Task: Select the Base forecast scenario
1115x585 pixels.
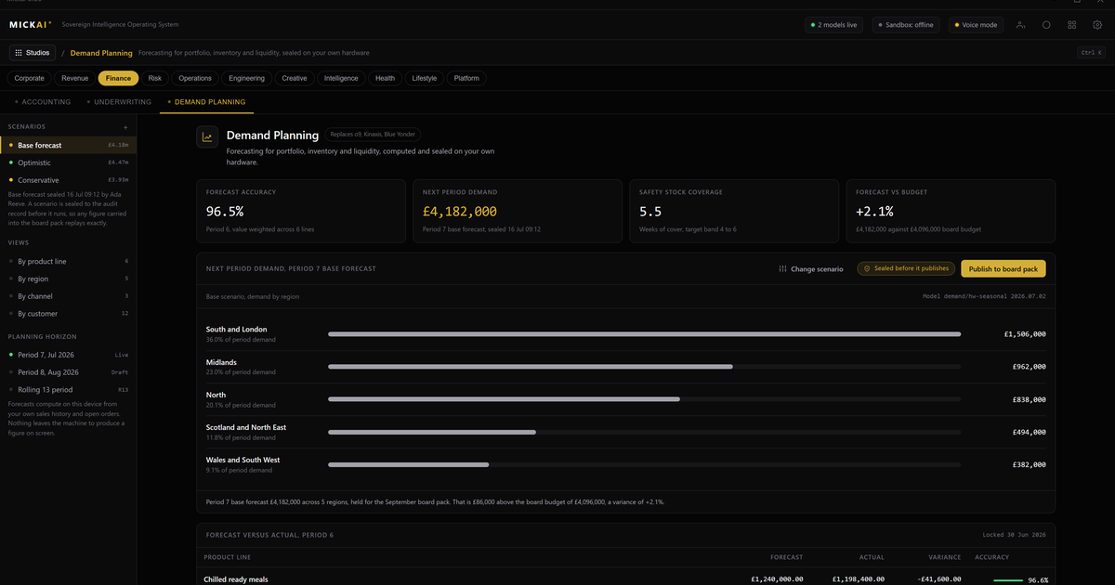Action: click(x=68, y=145)
